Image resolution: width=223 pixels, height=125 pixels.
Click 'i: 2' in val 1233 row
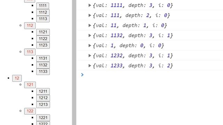coord(164,66)
